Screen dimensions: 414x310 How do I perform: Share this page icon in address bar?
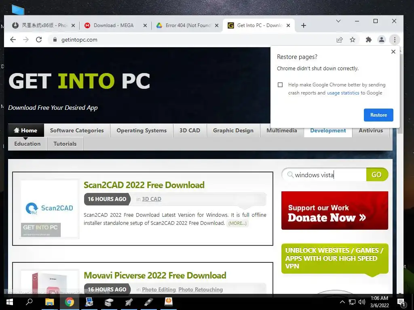coord(340,40)
